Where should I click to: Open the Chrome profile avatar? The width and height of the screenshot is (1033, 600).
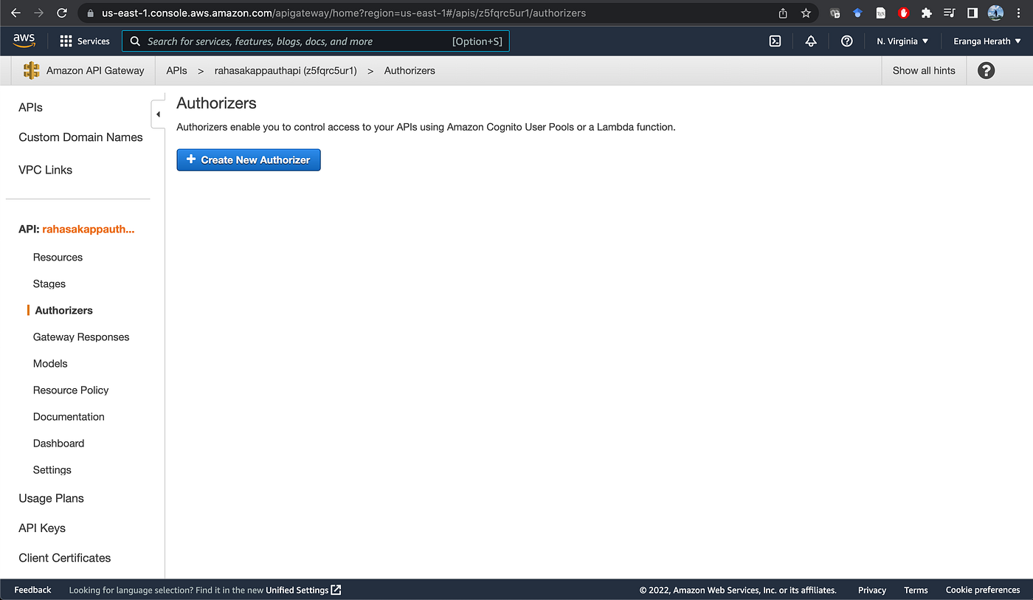[995, 13]
